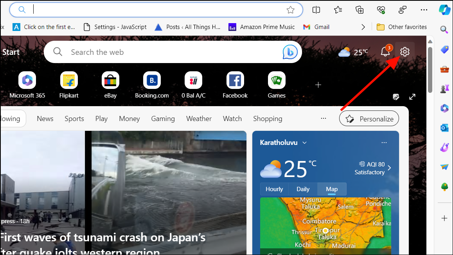Open 'Click on the first e...' bookmark

tap(44, 27)
